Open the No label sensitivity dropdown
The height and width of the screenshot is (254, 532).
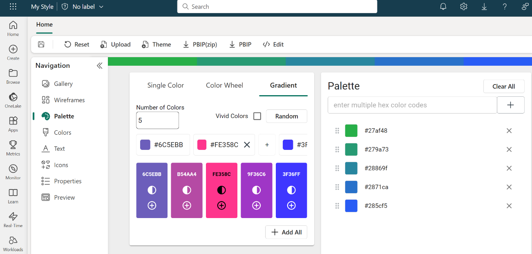click(83, 7)
